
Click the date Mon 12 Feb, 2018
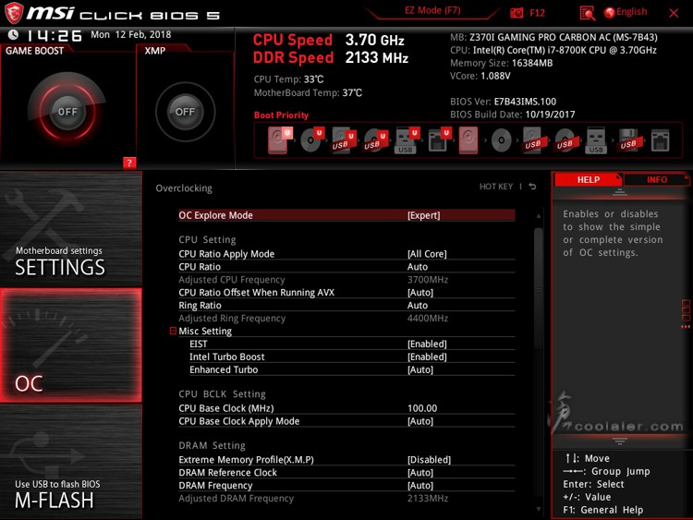pos(131,34)
